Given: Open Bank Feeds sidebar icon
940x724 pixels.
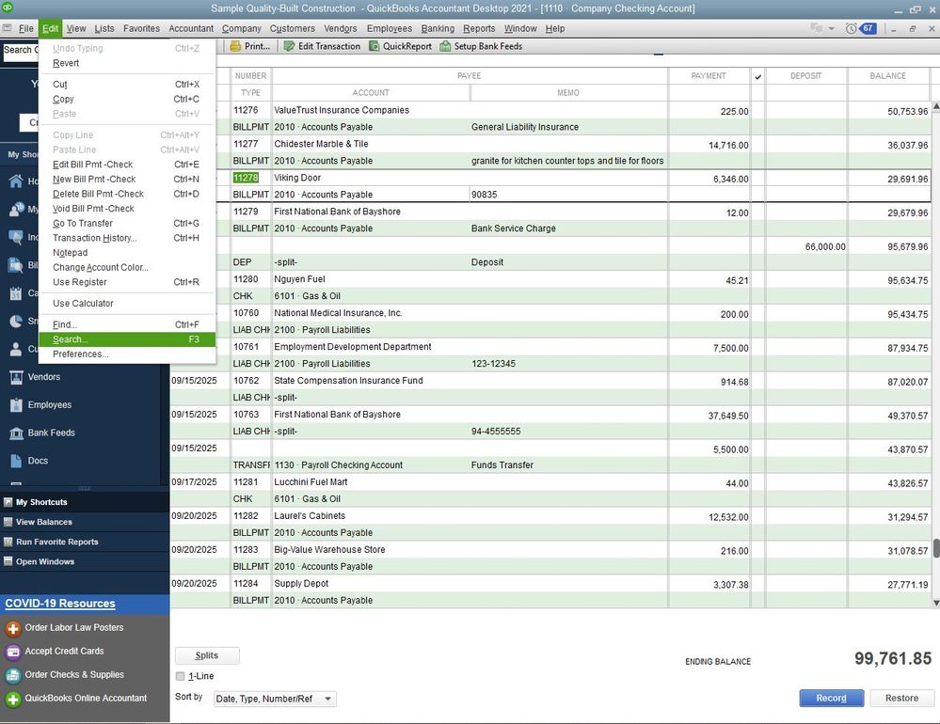Looking at the screenshot, I should click(x=16, y=433).
